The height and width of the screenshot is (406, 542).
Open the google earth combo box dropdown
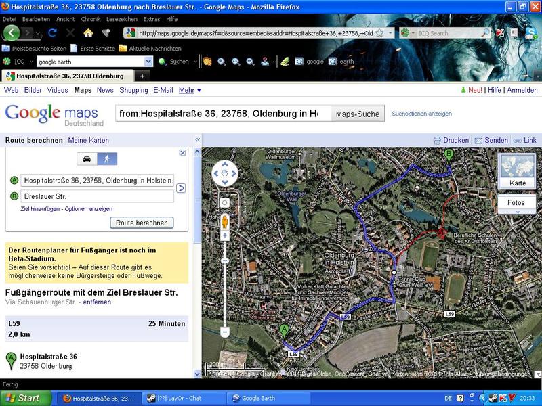click(148, 62)
